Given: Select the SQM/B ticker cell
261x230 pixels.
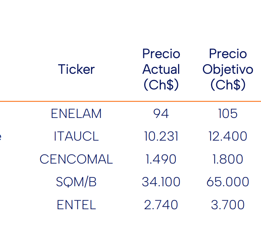Looking at the screenshot, I should pyautogui.click(x=76, y=182).
